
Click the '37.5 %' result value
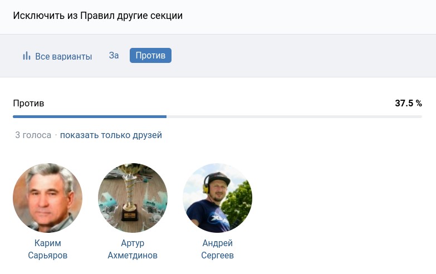coord(409,103)
